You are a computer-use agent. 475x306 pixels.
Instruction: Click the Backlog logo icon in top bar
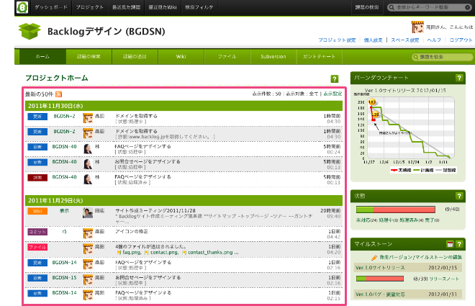22,7
